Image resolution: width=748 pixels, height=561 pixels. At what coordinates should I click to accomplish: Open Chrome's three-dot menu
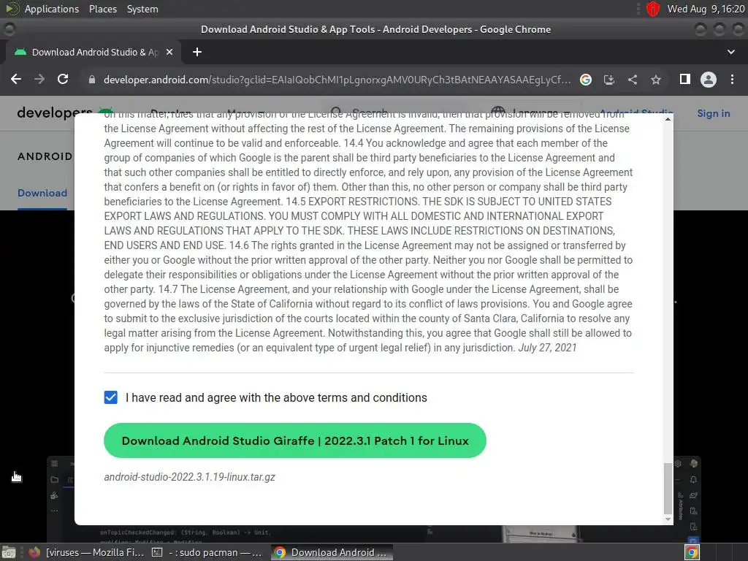[732, 79]
